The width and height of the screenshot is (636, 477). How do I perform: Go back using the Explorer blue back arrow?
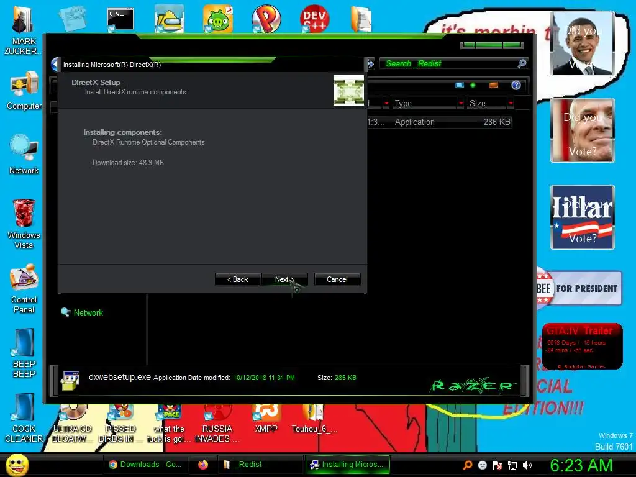pyautogui.click(x=55, y=64)
